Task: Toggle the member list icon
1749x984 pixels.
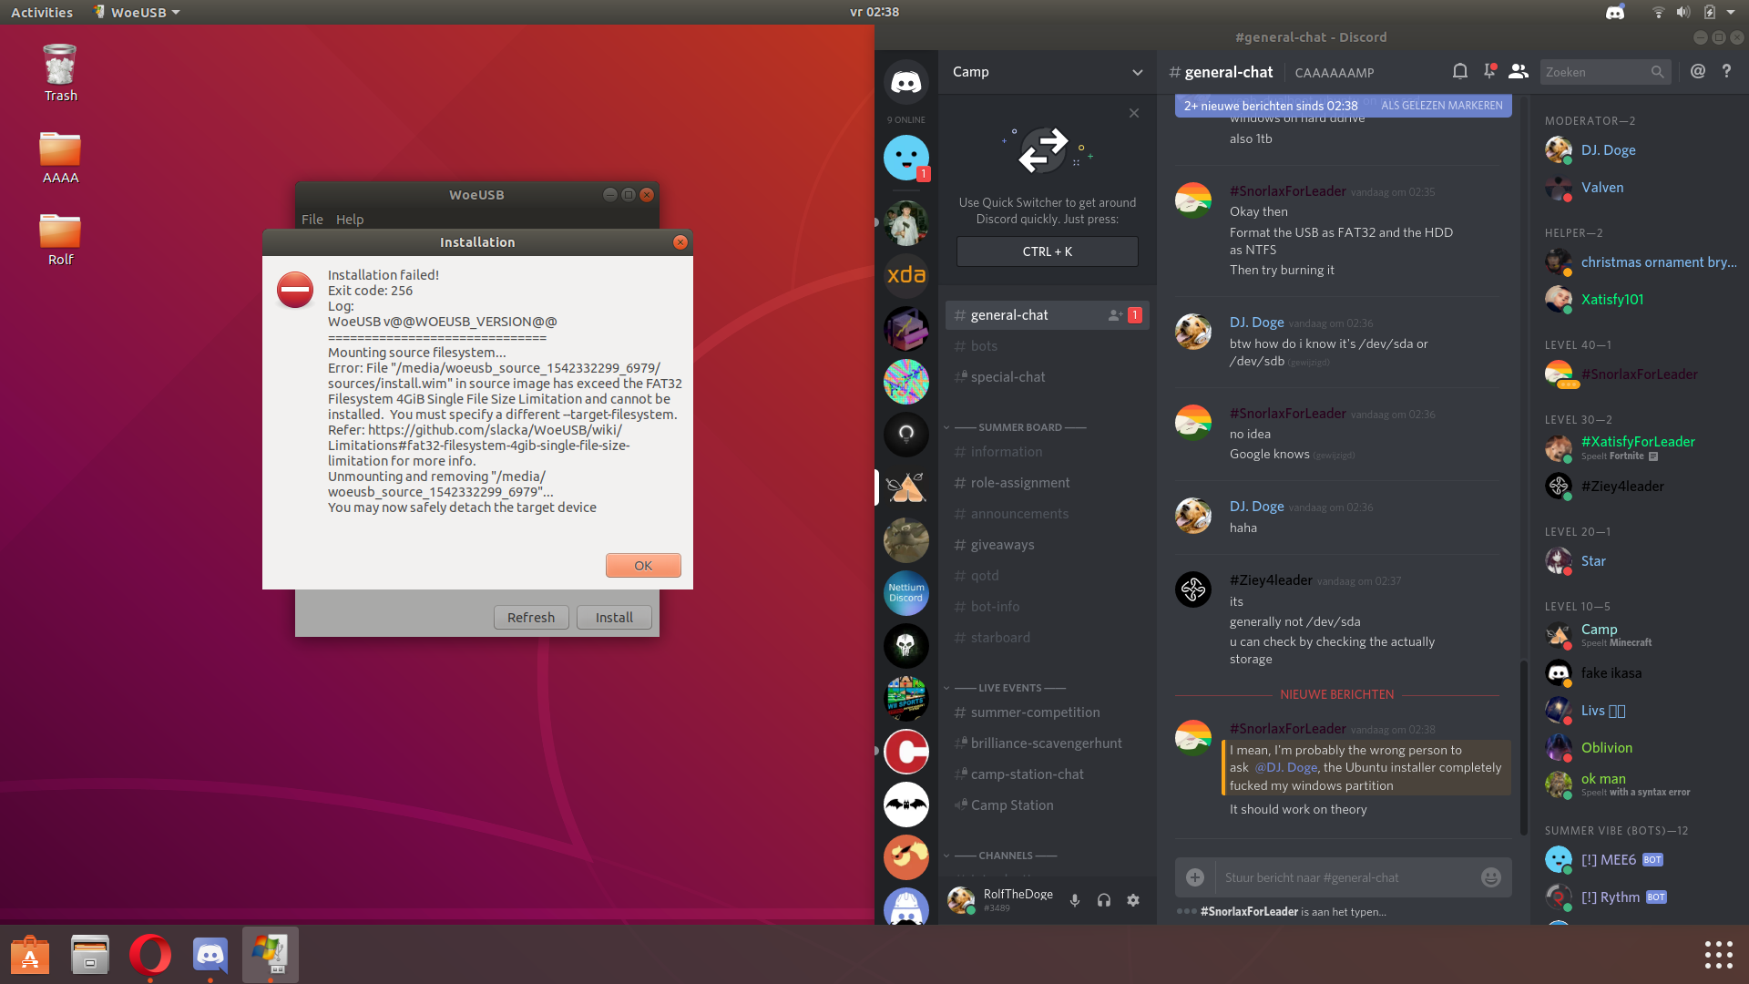Action: tap(1518, 71)
